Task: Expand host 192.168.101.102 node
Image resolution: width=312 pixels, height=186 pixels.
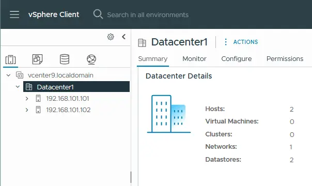Action: click(27, 110)
